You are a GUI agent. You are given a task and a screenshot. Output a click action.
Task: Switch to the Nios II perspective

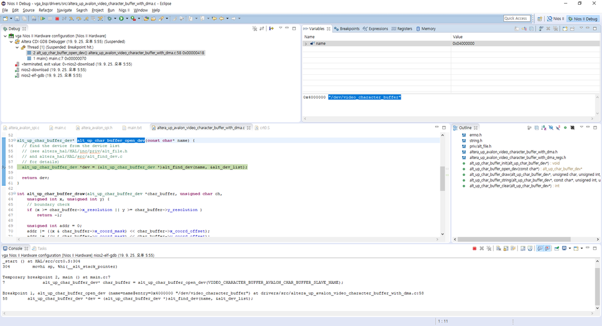coord(554,19)
